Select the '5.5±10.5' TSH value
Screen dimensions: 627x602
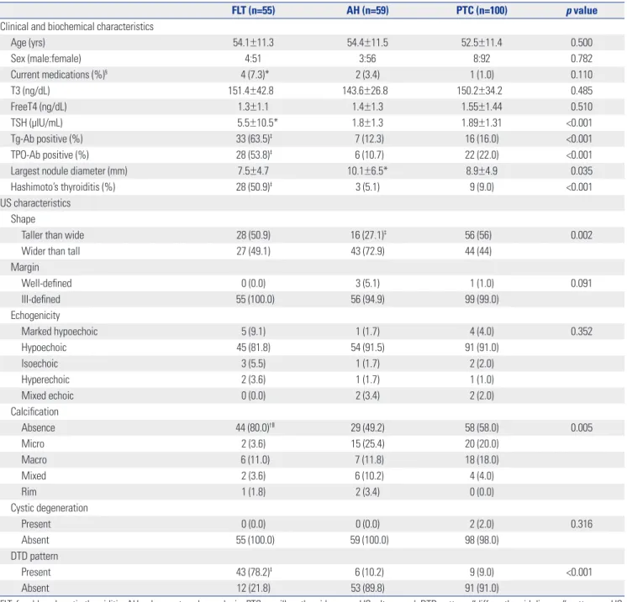(257, 123)
